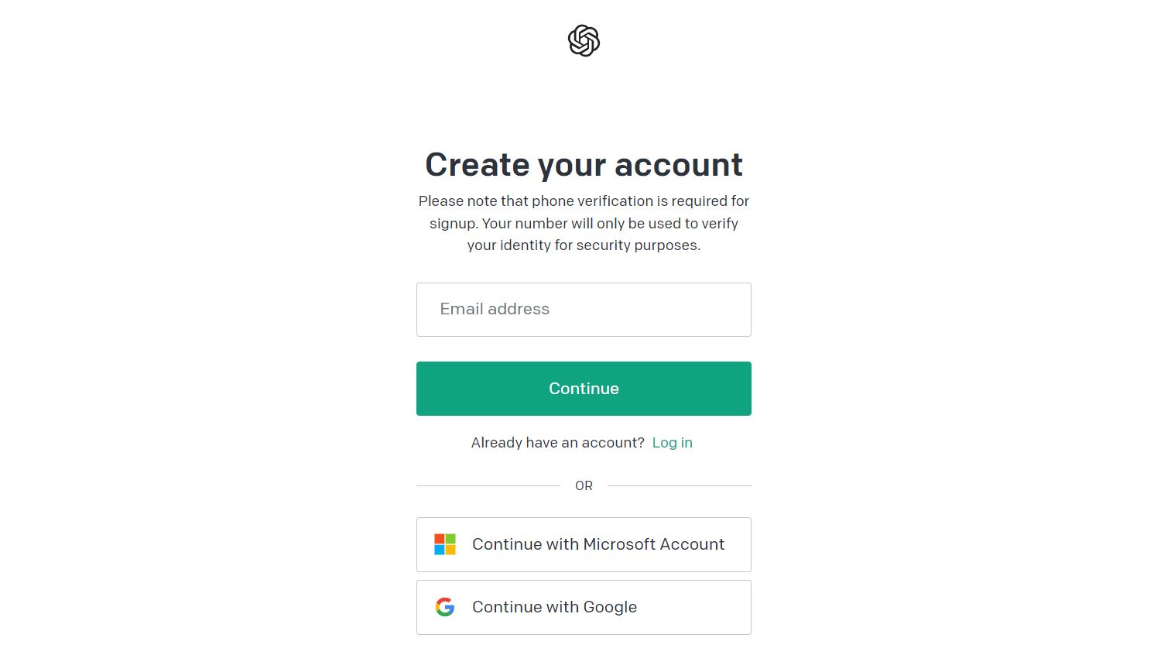
Task: Open the Log in link
Action: (x=673, y=443)
